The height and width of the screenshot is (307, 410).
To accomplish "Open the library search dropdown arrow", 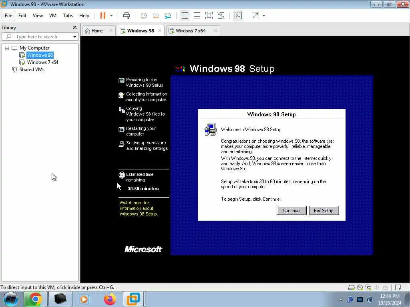I will point(75,36).
